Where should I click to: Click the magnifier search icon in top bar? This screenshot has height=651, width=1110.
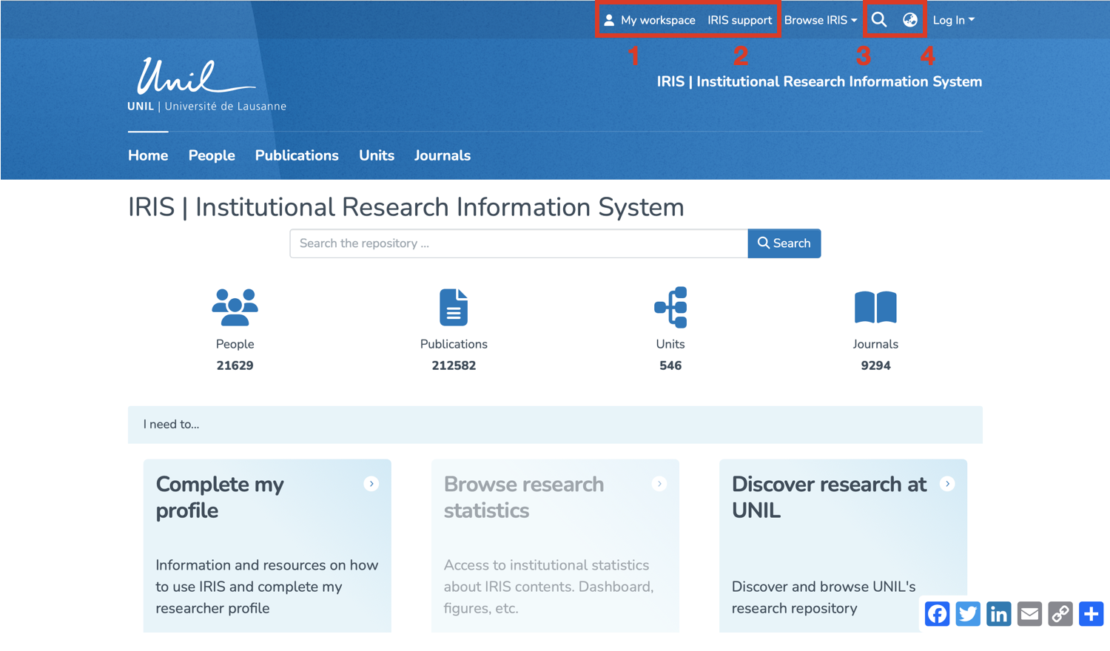(x=878, y=20)
